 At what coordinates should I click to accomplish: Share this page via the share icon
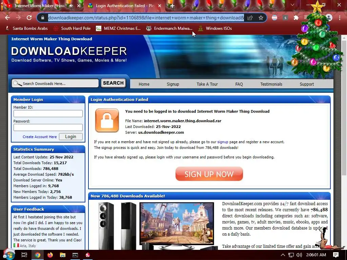coord(250,18)
